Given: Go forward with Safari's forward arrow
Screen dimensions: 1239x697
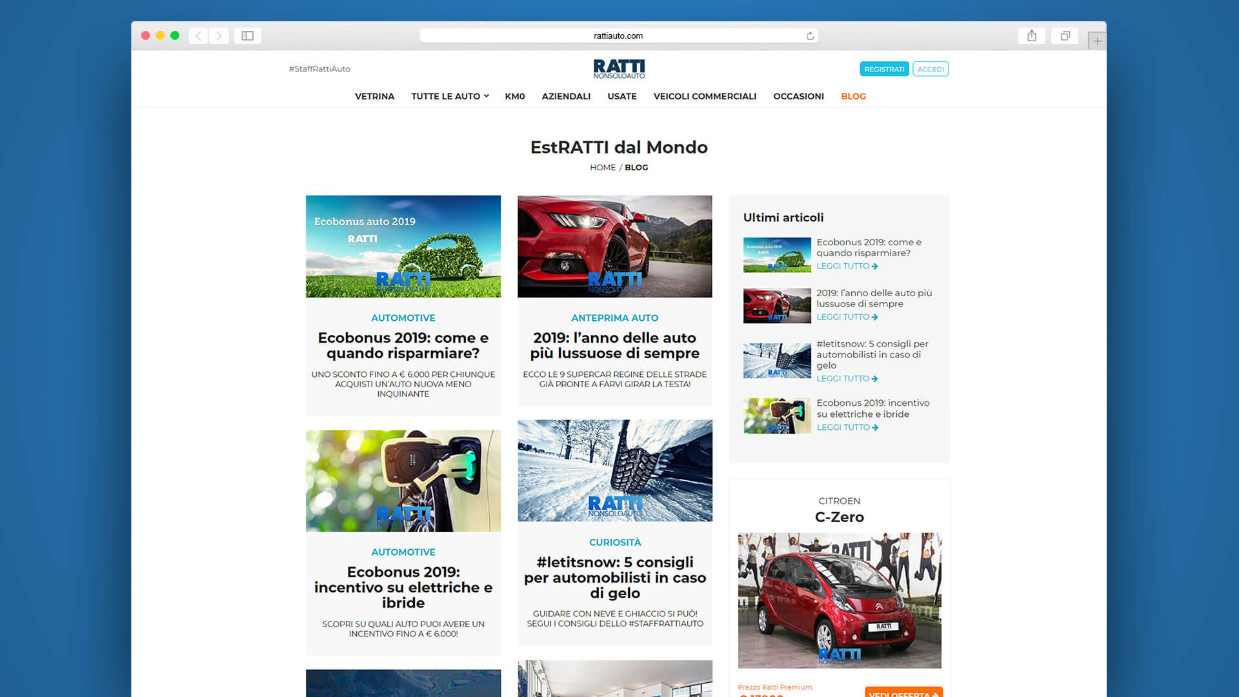Looking at the screenshot, I should [219, 35].
